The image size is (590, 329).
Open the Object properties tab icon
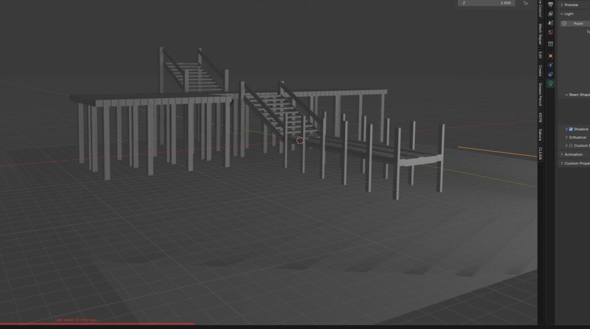(550, 56)
